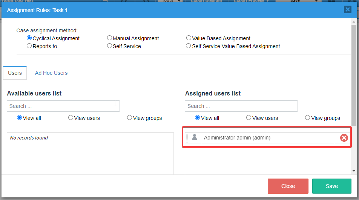Click the red Close button

pos(288,186)
